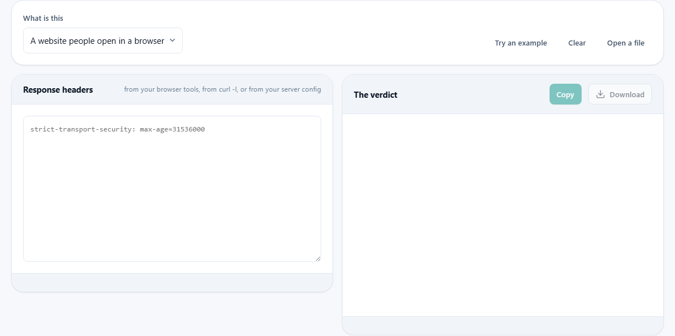The image size is (675, 336).
Task: Click "Open a file"
Action: [625, 43]
